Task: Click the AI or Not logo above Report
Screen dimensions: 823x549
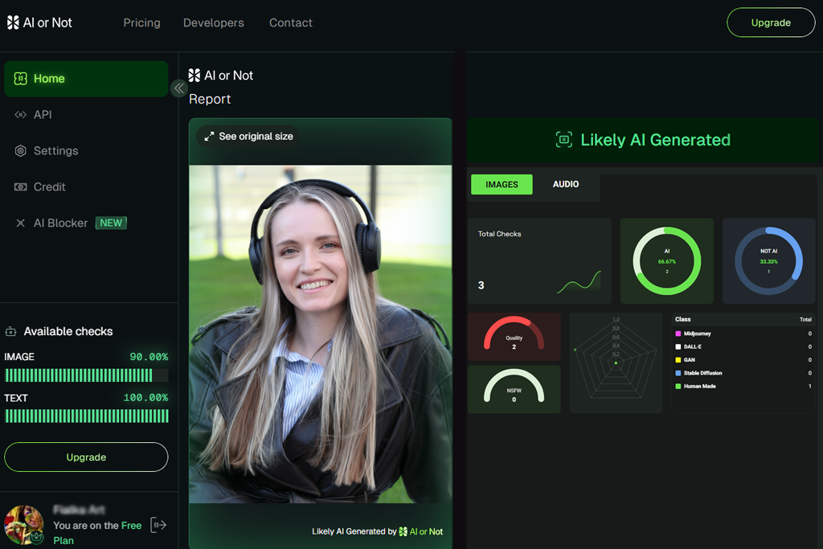Action: click(220, 76)
